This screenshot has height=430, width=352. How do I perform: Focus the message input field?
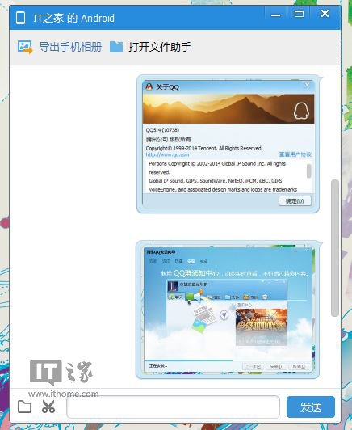click(173, 407)
